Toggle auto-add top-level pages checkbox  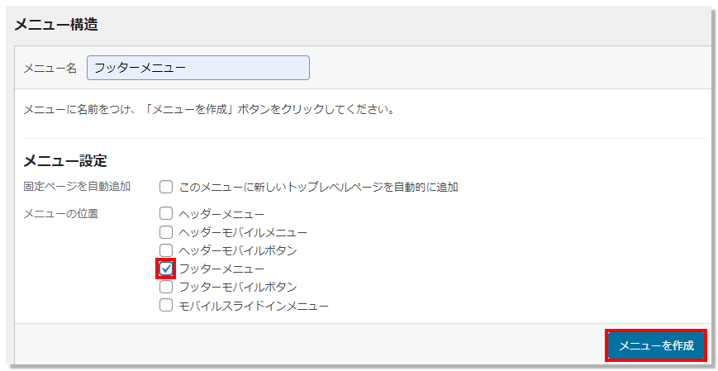click(166, 187)
